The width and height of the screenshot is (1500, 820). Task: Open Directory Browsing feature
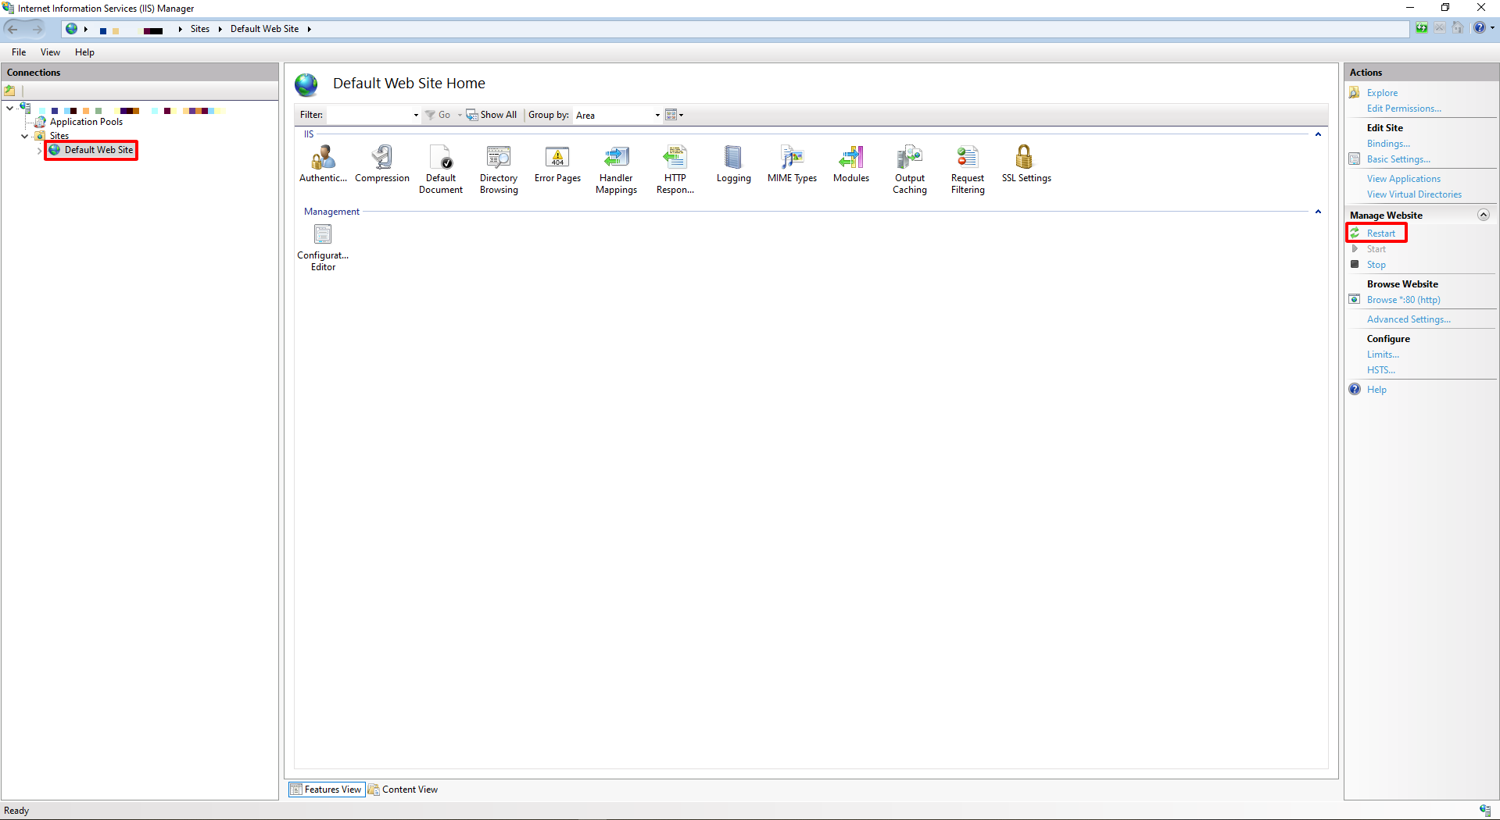499,169
